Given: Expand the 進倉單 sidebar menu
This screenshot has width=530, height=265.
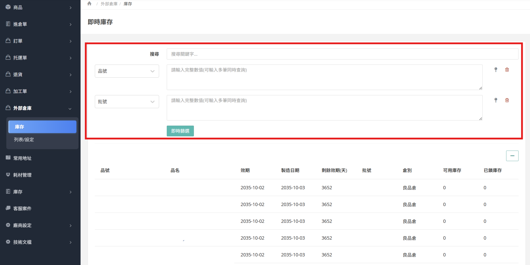Looking at the screenshot, I should click(39, 24).
